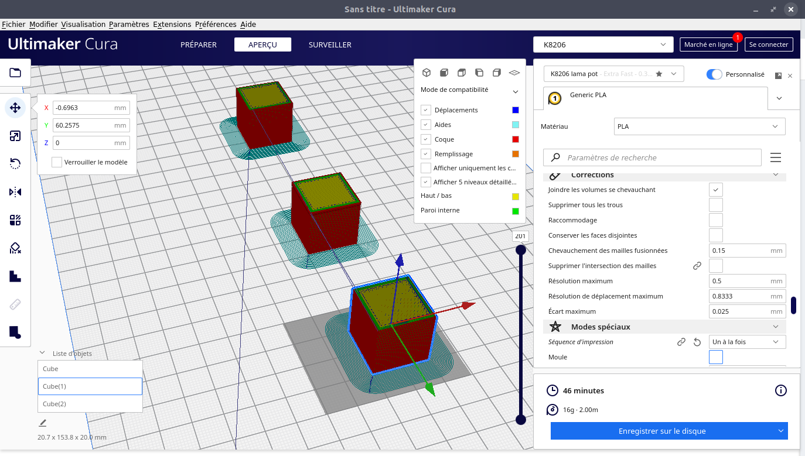This screenshot has width=805, height=456.
Task: Click pencil rename icon below object list
Action: [42, 423]
